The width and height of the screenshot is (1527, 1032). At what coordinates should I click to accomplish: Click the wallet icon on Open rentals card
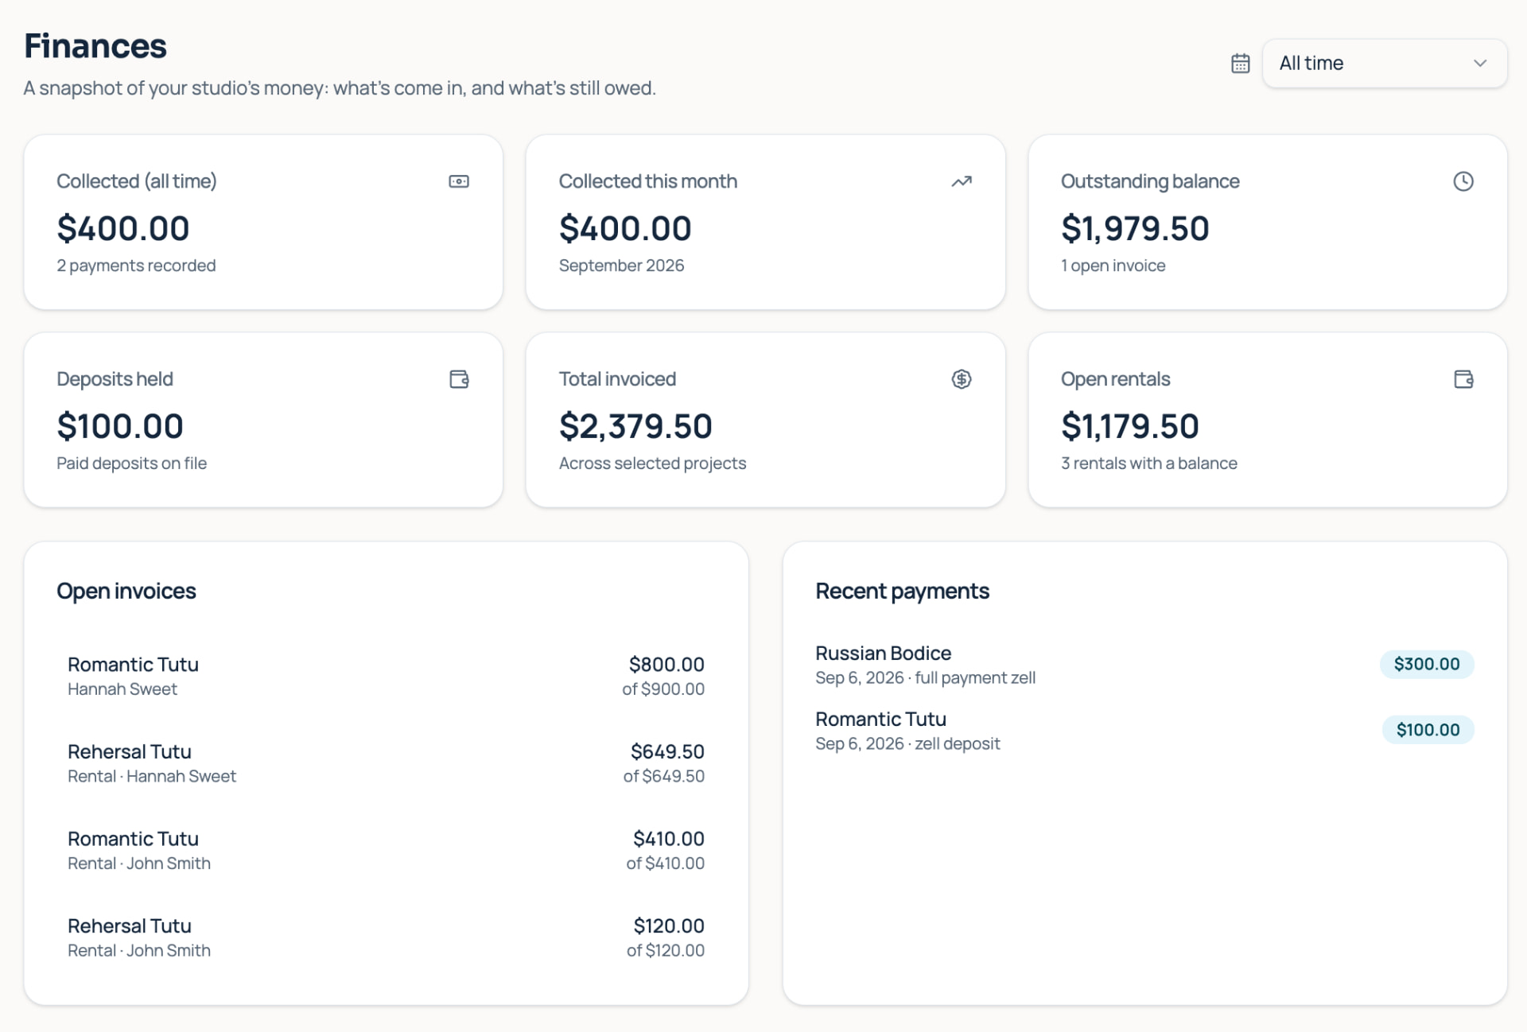[1463, 379]
